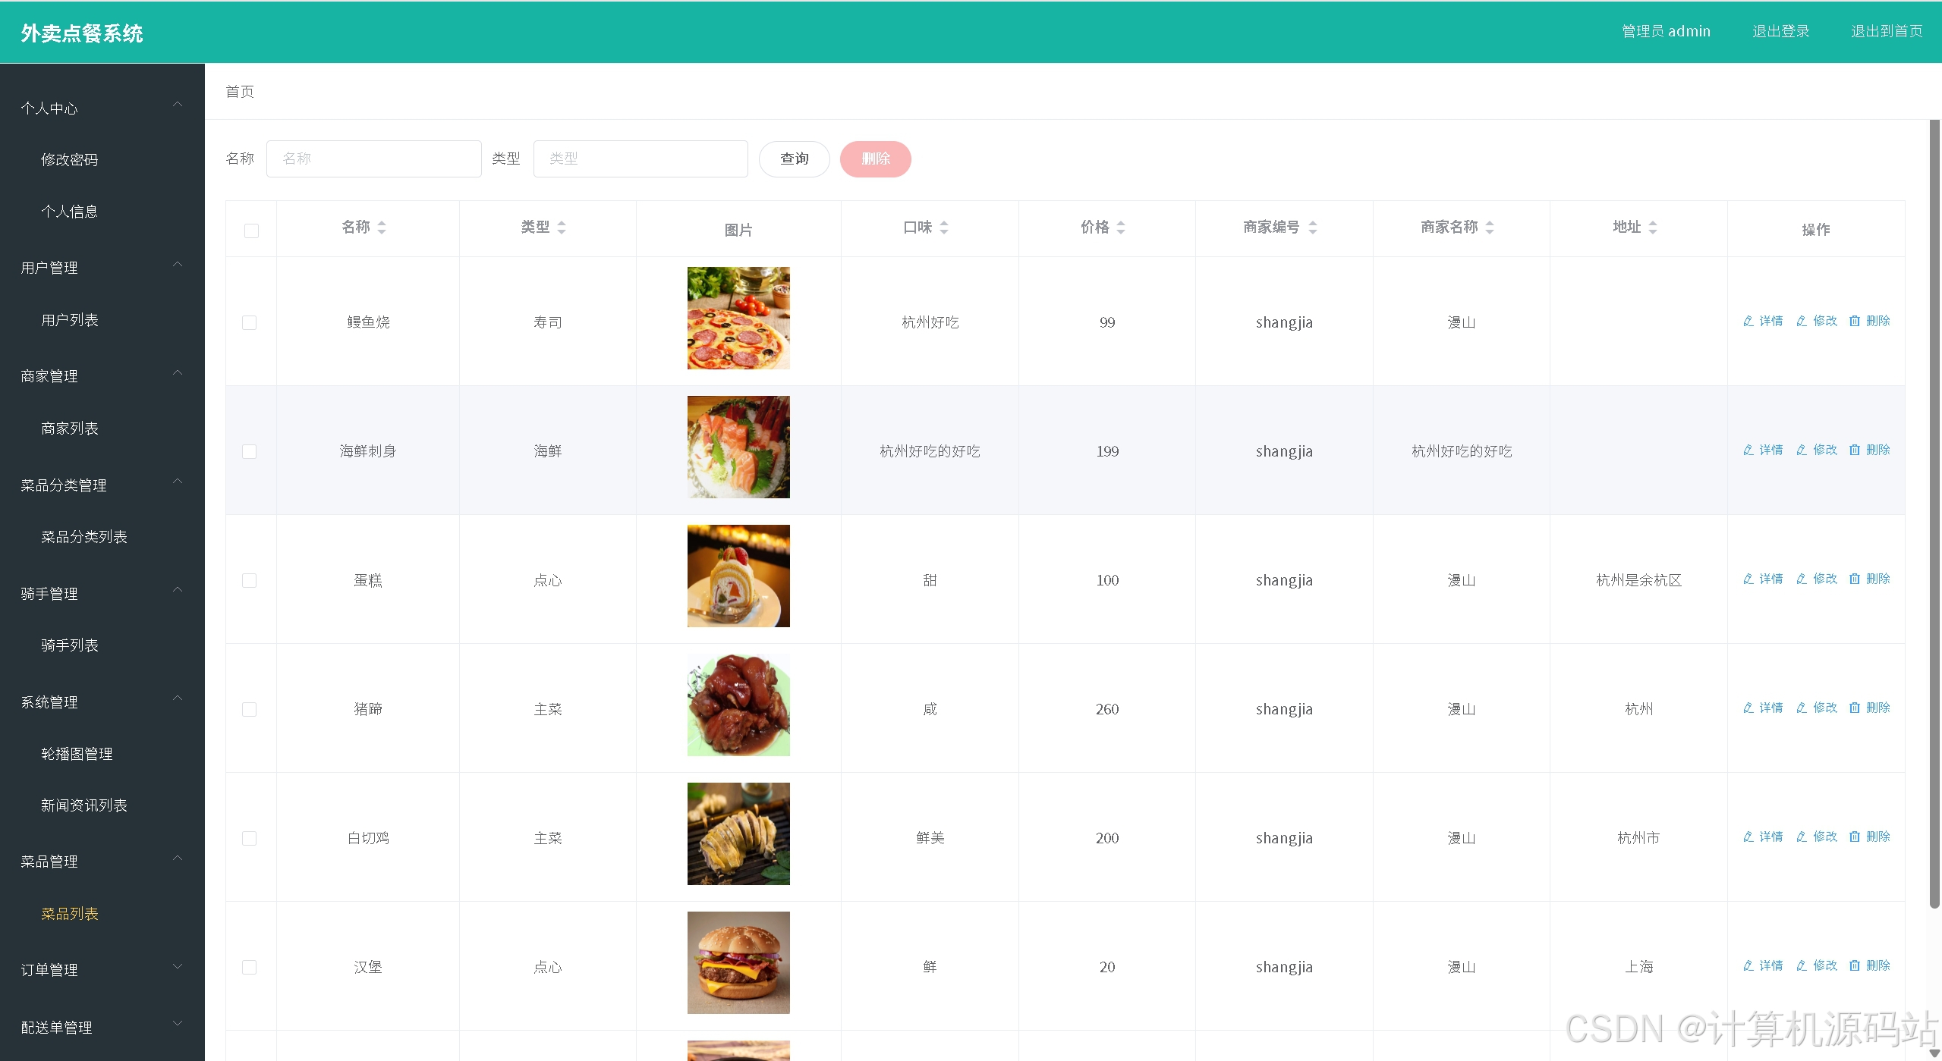Show details for 蛋糕
The image size is (1942, 1061).
point(1763,579)
